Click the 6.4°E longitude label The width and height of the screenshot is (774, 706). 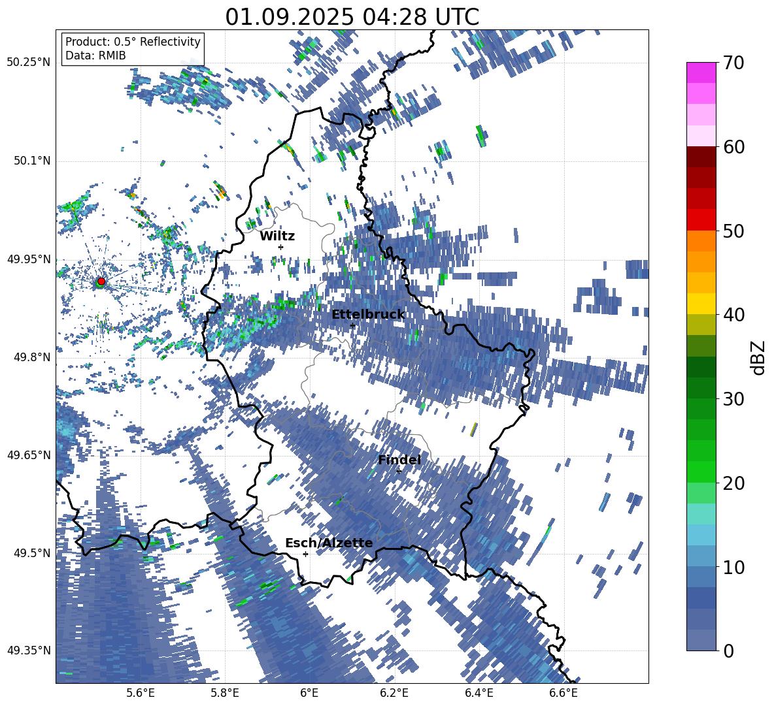click(479, 693)
